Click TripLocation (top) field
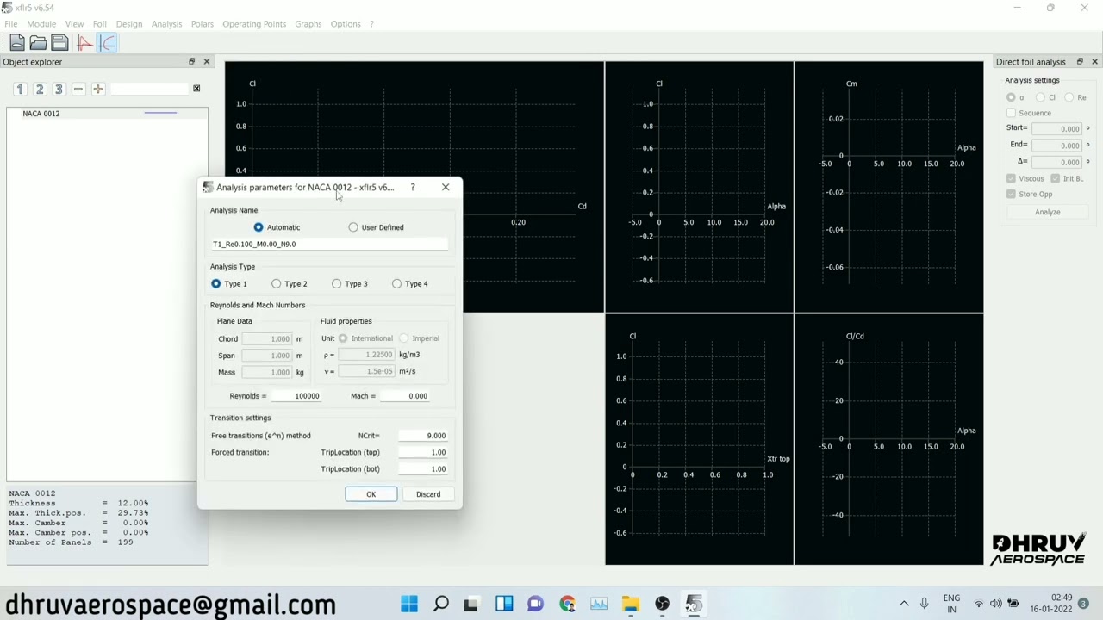1103x620 pixels. [423, 452]
